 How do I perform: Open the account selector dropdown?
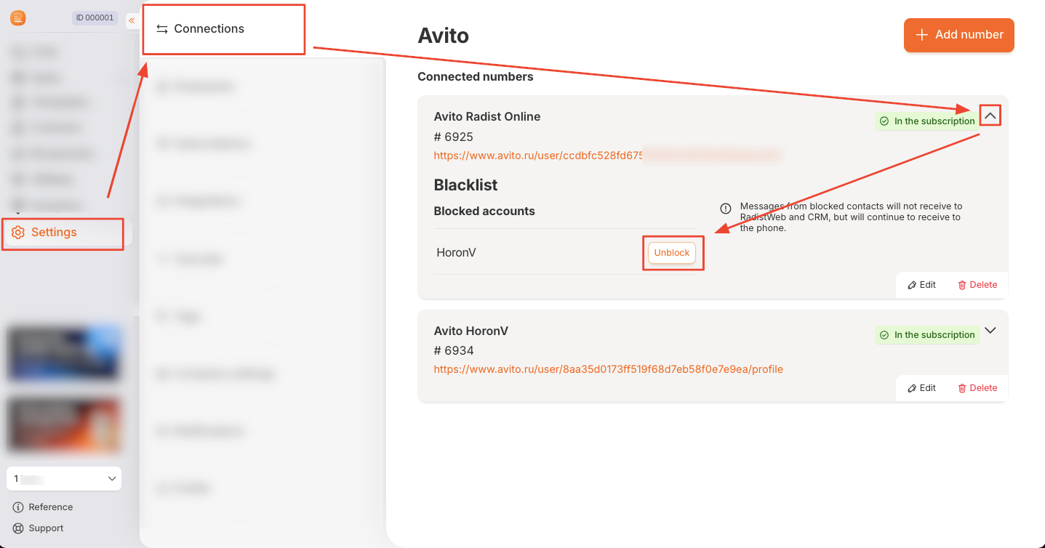[64, 479]
